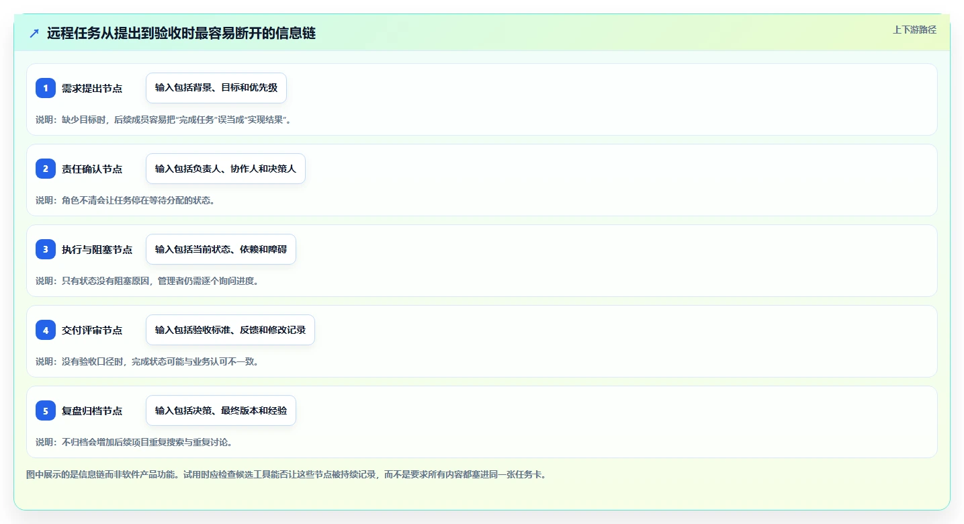Click the arrow icon beside the title
The height and width of the screenshot is (524, 964).
(34, 33)
